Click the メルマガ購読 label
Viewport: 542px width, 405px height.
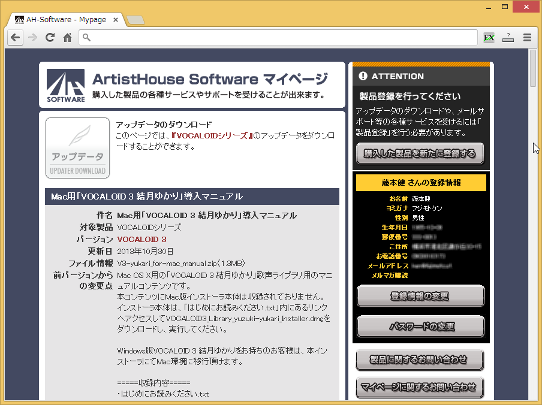point(390,276)
